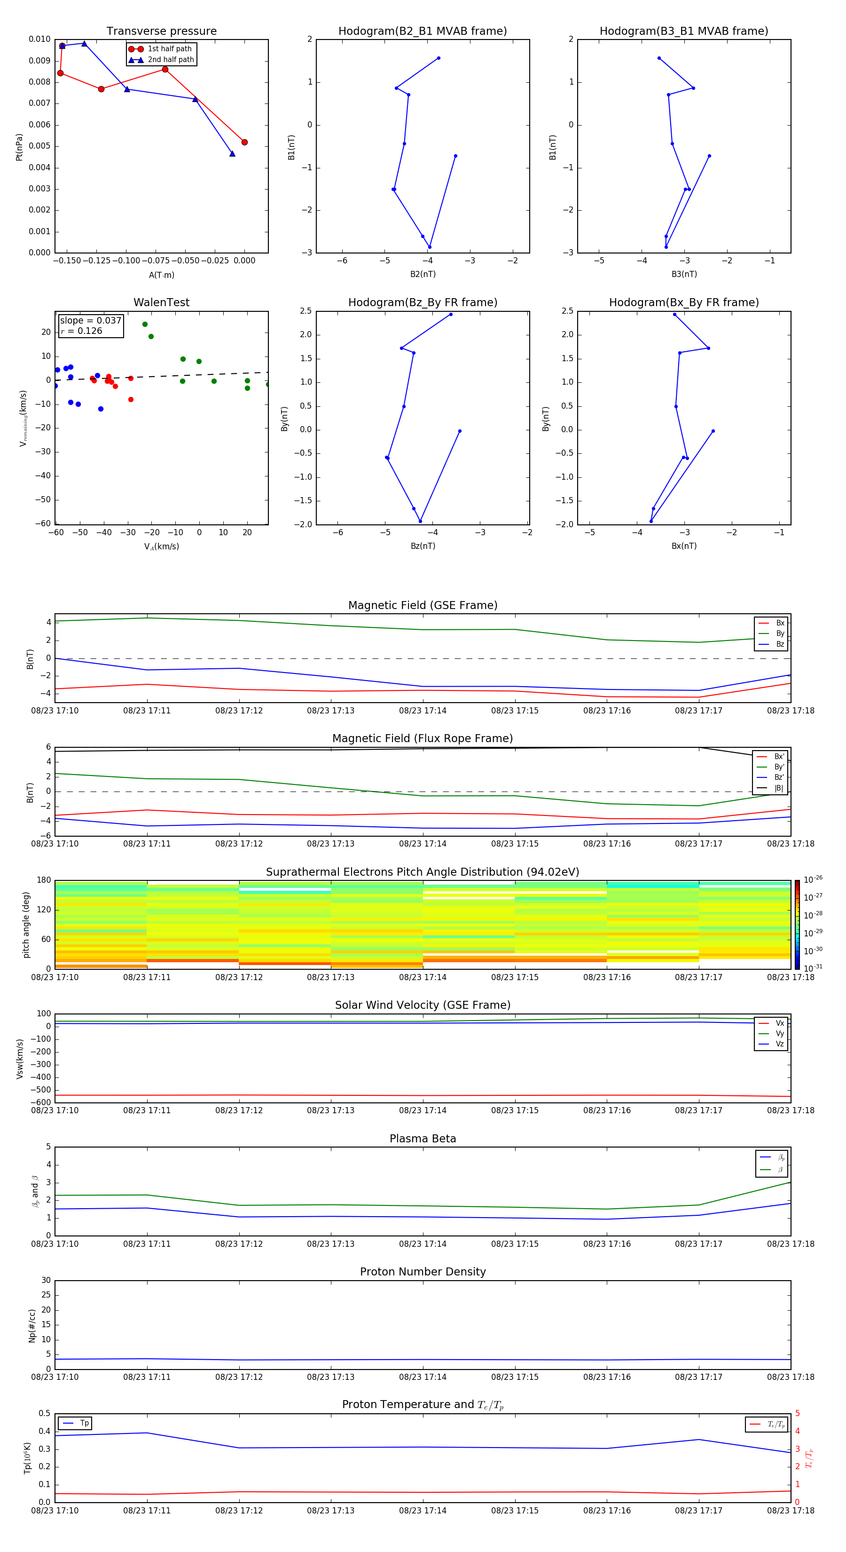846x1552 pixels.
Task: Click the '08/23 17:18' tick under proton temperature plot
Action: tap(791, 1511)
